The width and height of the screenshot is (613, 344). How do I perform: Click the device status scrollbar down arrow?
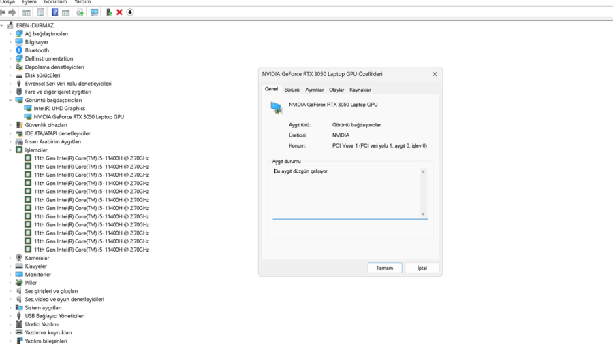coord(423,214)
